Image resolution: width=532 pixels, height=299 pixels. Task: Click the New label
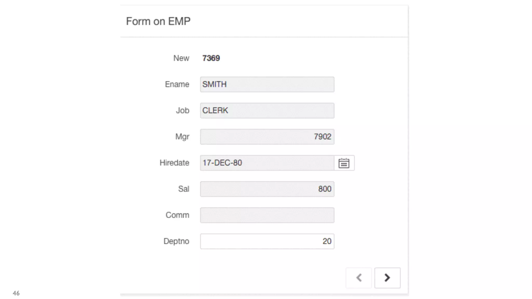click(x=181, y=58)
